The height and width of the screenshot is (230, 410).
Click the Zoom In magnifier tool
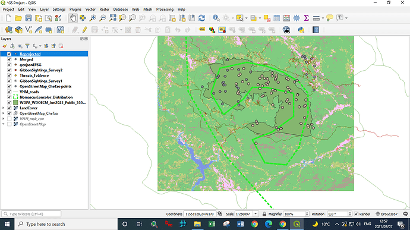coord(93,18)
